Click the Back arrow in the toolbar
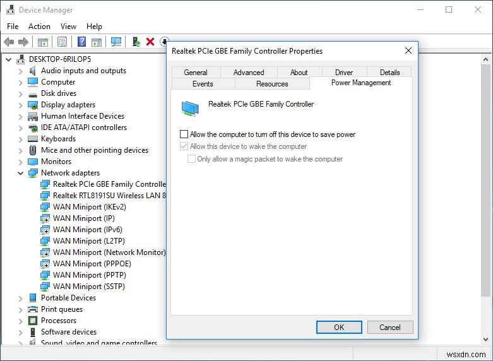 [9, 42]
